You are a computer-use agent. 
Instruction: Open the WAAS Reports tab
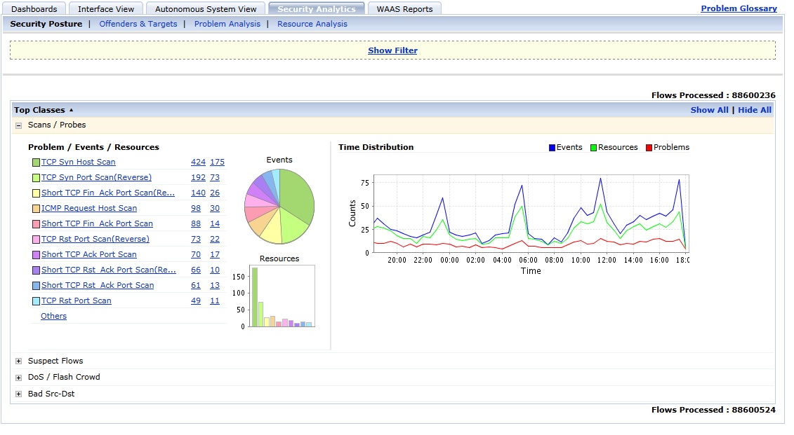[x=404, y=8]
